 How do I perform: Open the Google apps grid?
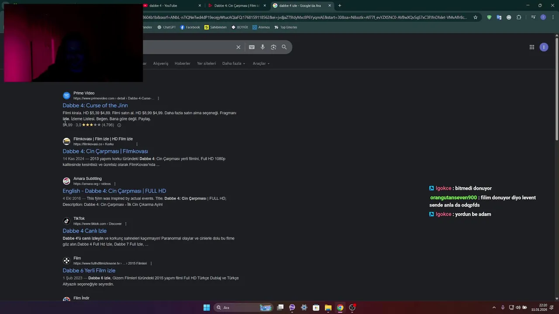click(532, 47)
